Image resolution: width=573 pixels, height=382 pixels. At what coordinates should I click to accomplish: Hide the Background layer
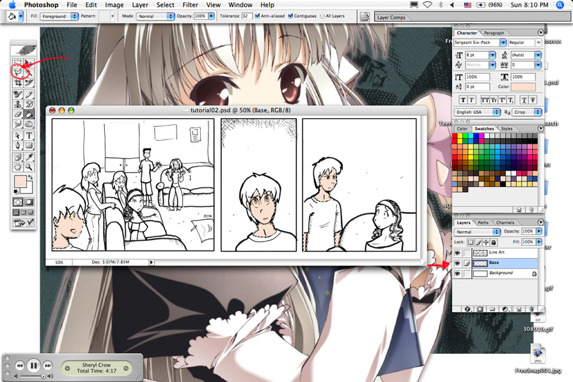(x=457, y=273)
